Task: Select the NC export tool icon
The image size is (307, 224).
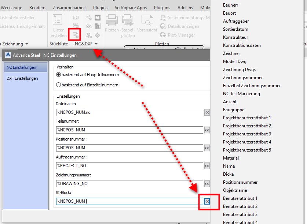Action: (75, 18)
